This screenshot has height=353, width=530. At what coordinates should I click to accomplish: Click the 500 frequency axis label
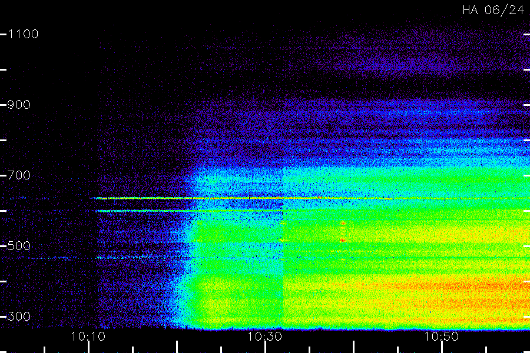point(19,245)
